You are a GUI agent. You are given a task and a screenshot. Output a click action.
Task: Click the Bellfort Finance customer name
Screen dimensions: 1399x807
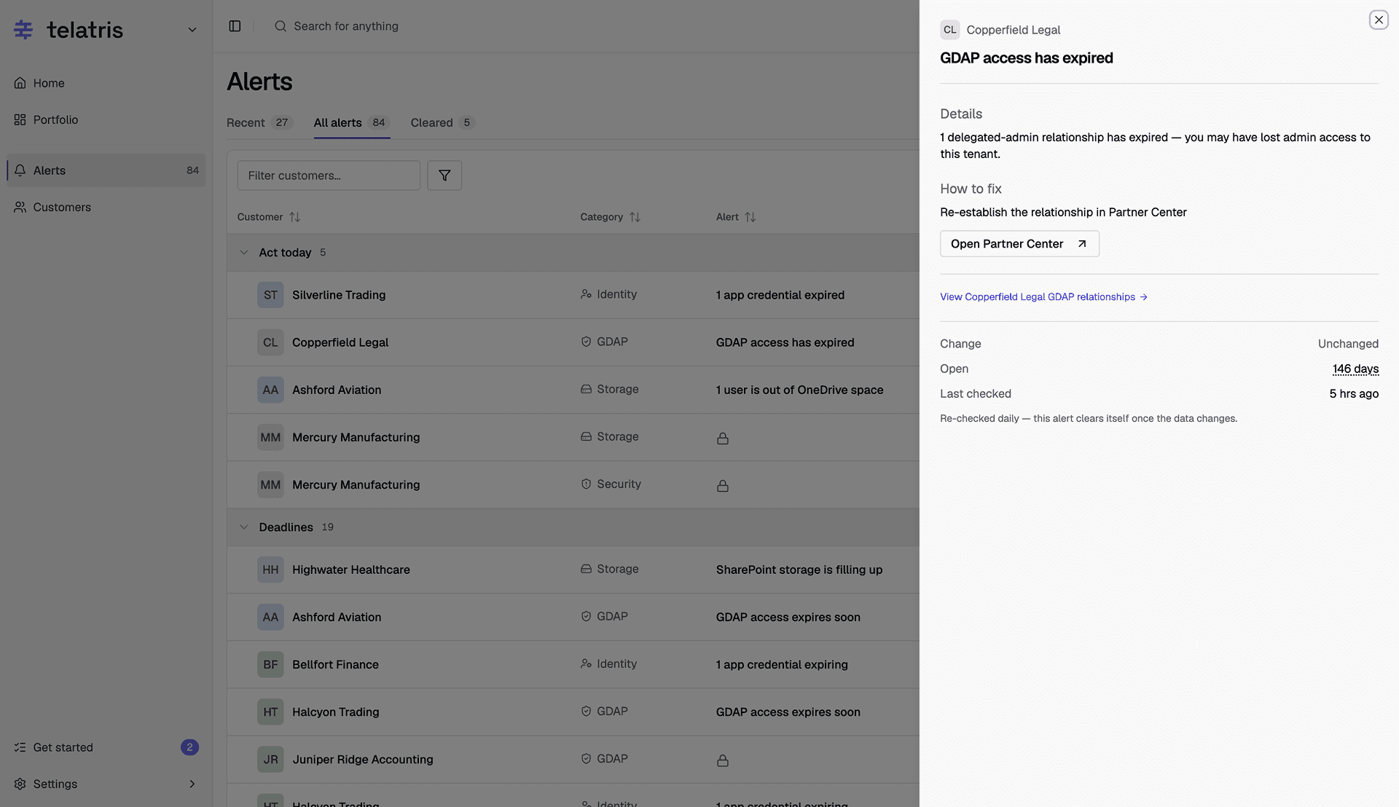pos(335,664)
